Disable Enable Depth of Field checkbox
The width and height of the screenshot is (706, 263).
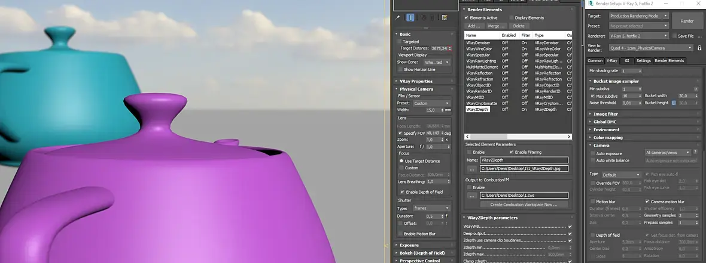[x=402, y=191]
